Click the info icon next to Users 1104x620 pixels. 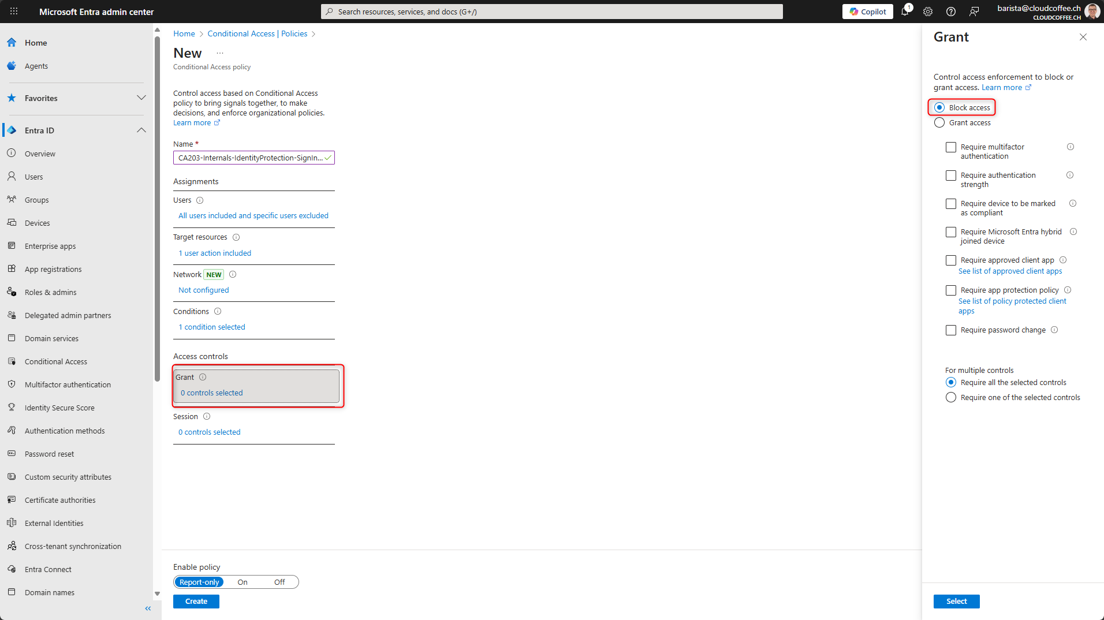[200, 200]
